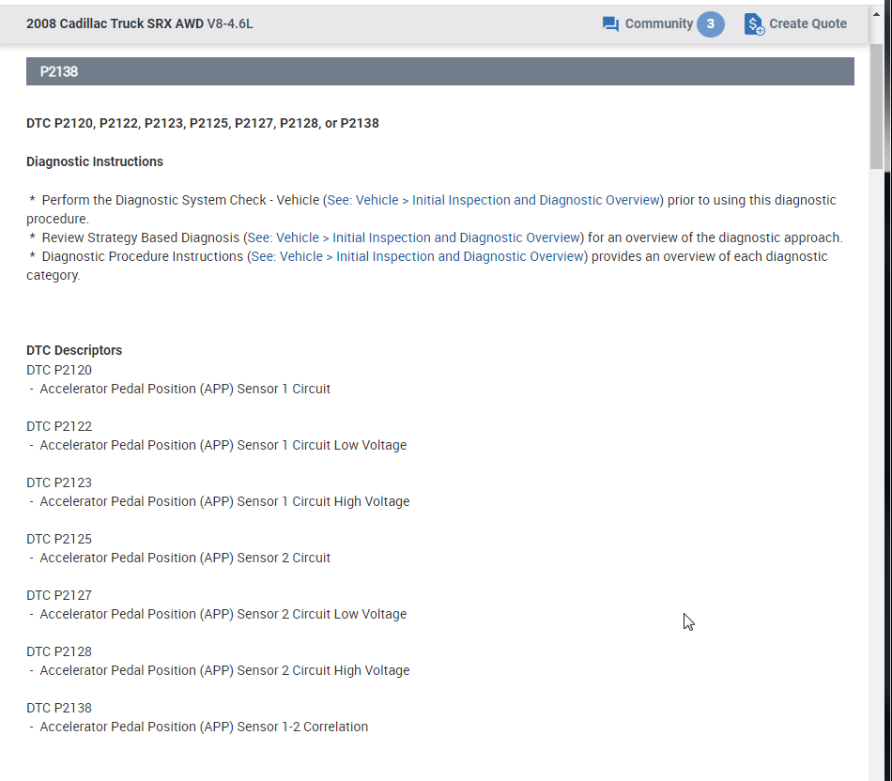Viewport: 892px width, 781px height.
Task: Open link after Diagnostic System Check - Vehicle
Action: click(x=493, y=200)
